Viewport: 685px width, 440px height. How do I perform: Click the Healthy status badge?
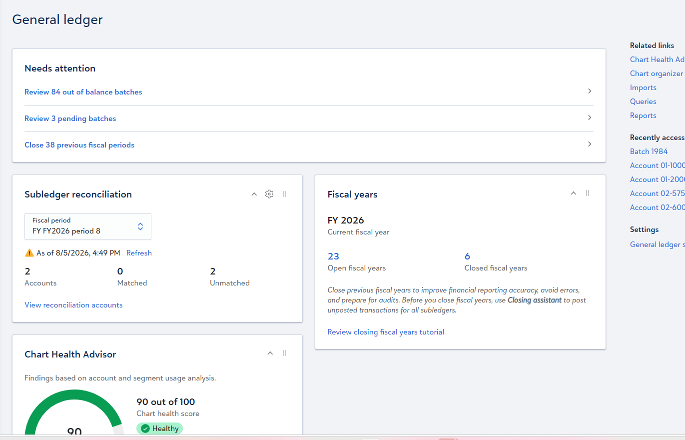tap(159, 428)
